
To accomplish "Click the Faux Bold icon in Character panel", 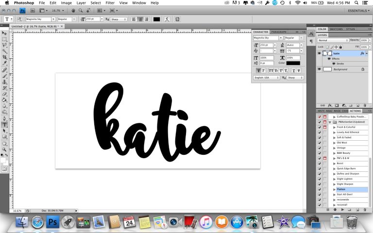I will 258,70.
